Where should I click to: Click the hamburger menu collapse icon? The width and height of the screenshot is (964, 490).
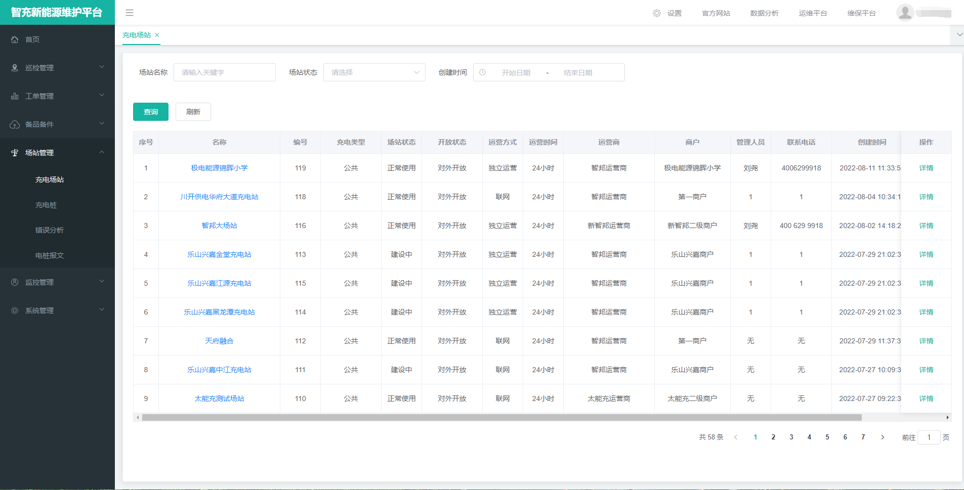pyautogui.click(x=130, y=13)
